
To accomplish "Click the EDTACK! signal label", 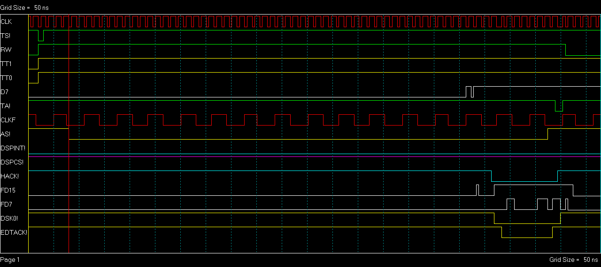I will click(14, 233).
